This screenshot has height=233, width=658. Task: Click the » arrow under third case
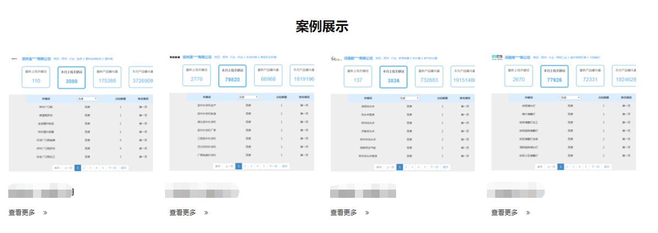[367, 213]
